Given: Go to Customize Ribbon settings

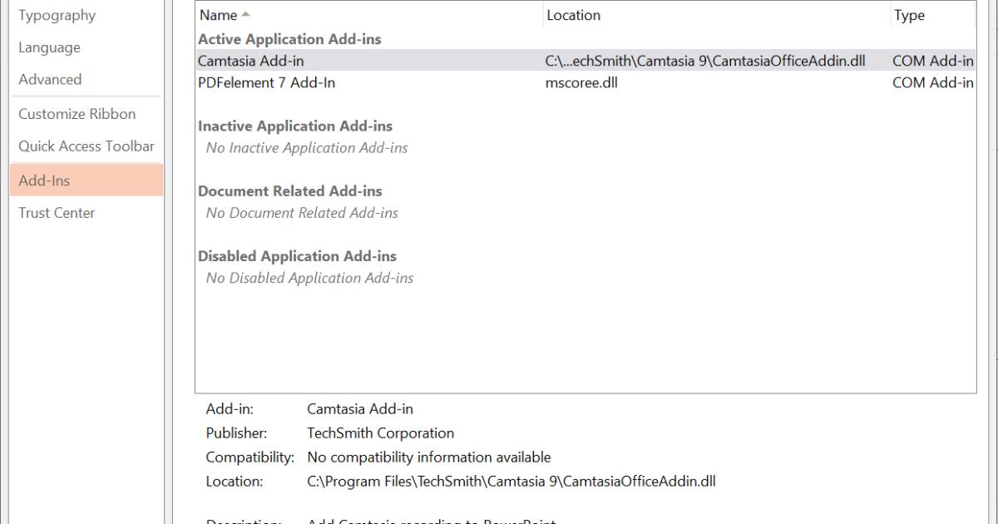Looking at the screenshot, I should click(x=77, y=114).
